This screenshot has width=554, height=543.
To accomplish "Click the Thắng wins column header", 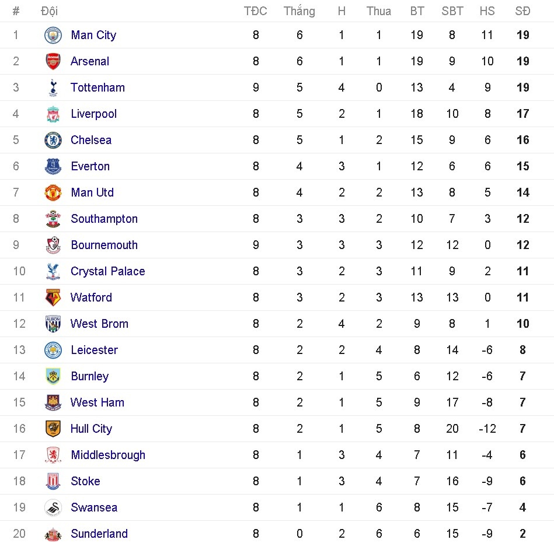I will tap(299, 11).
